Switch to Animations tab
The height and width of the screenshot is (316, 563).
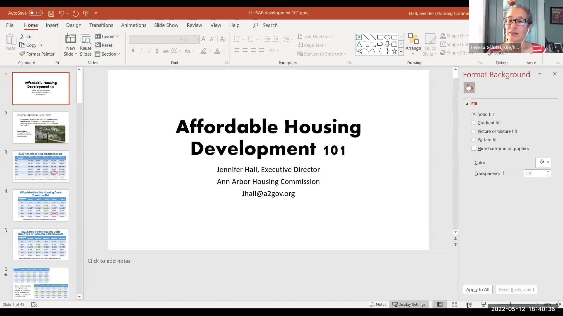(134, 25)
